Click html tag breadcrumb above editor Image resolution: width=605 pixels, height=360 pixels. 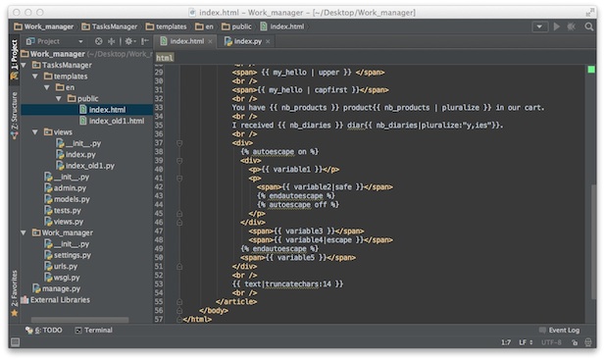(x=165, y=58)
